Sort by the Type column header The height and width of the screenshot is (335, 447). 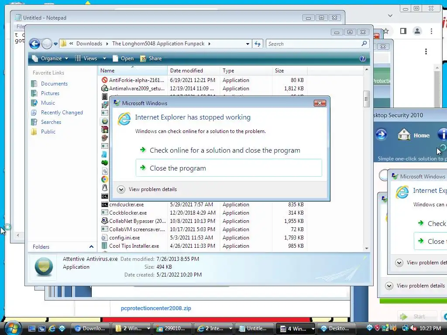tap(246, 70)
